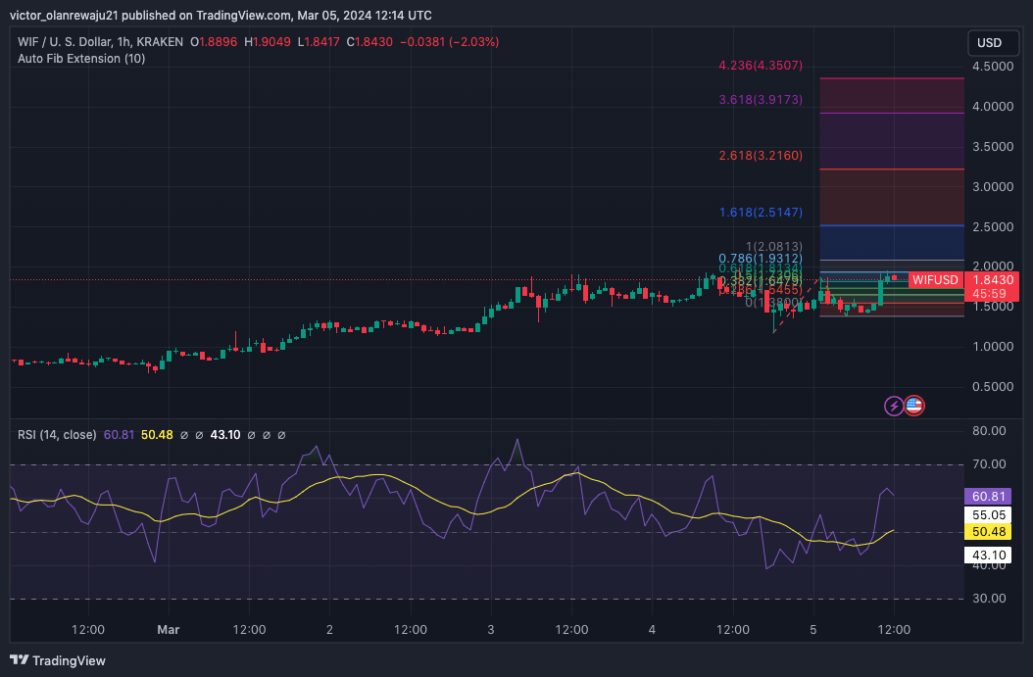This screenshot has height=677, width=1033.
Task: Click the 80.00 RSI axis label
Action: (x=990, y=431)
